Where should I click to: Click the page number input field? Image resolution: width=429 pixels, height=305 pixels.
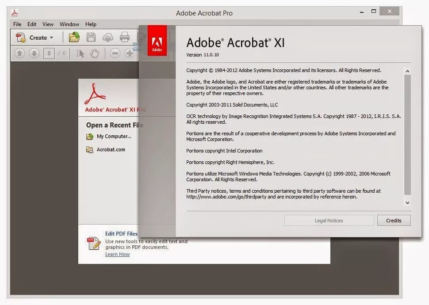pos(49,53)
